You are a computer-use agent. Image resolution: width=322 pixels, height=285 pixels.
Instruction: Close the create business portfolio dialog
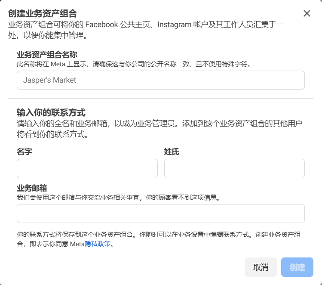(x=307, y=13)
